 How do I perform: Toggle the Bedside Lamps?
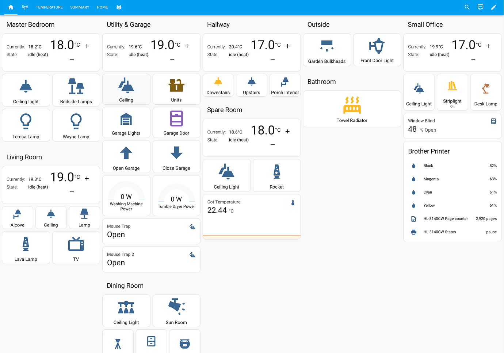point(76,90)
